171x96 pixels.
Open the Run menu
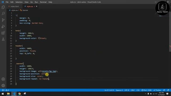coord(36,2)
